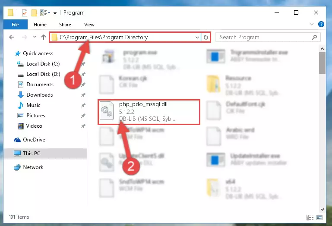Select the DefaultFont.cjk file

coord(236,110)
